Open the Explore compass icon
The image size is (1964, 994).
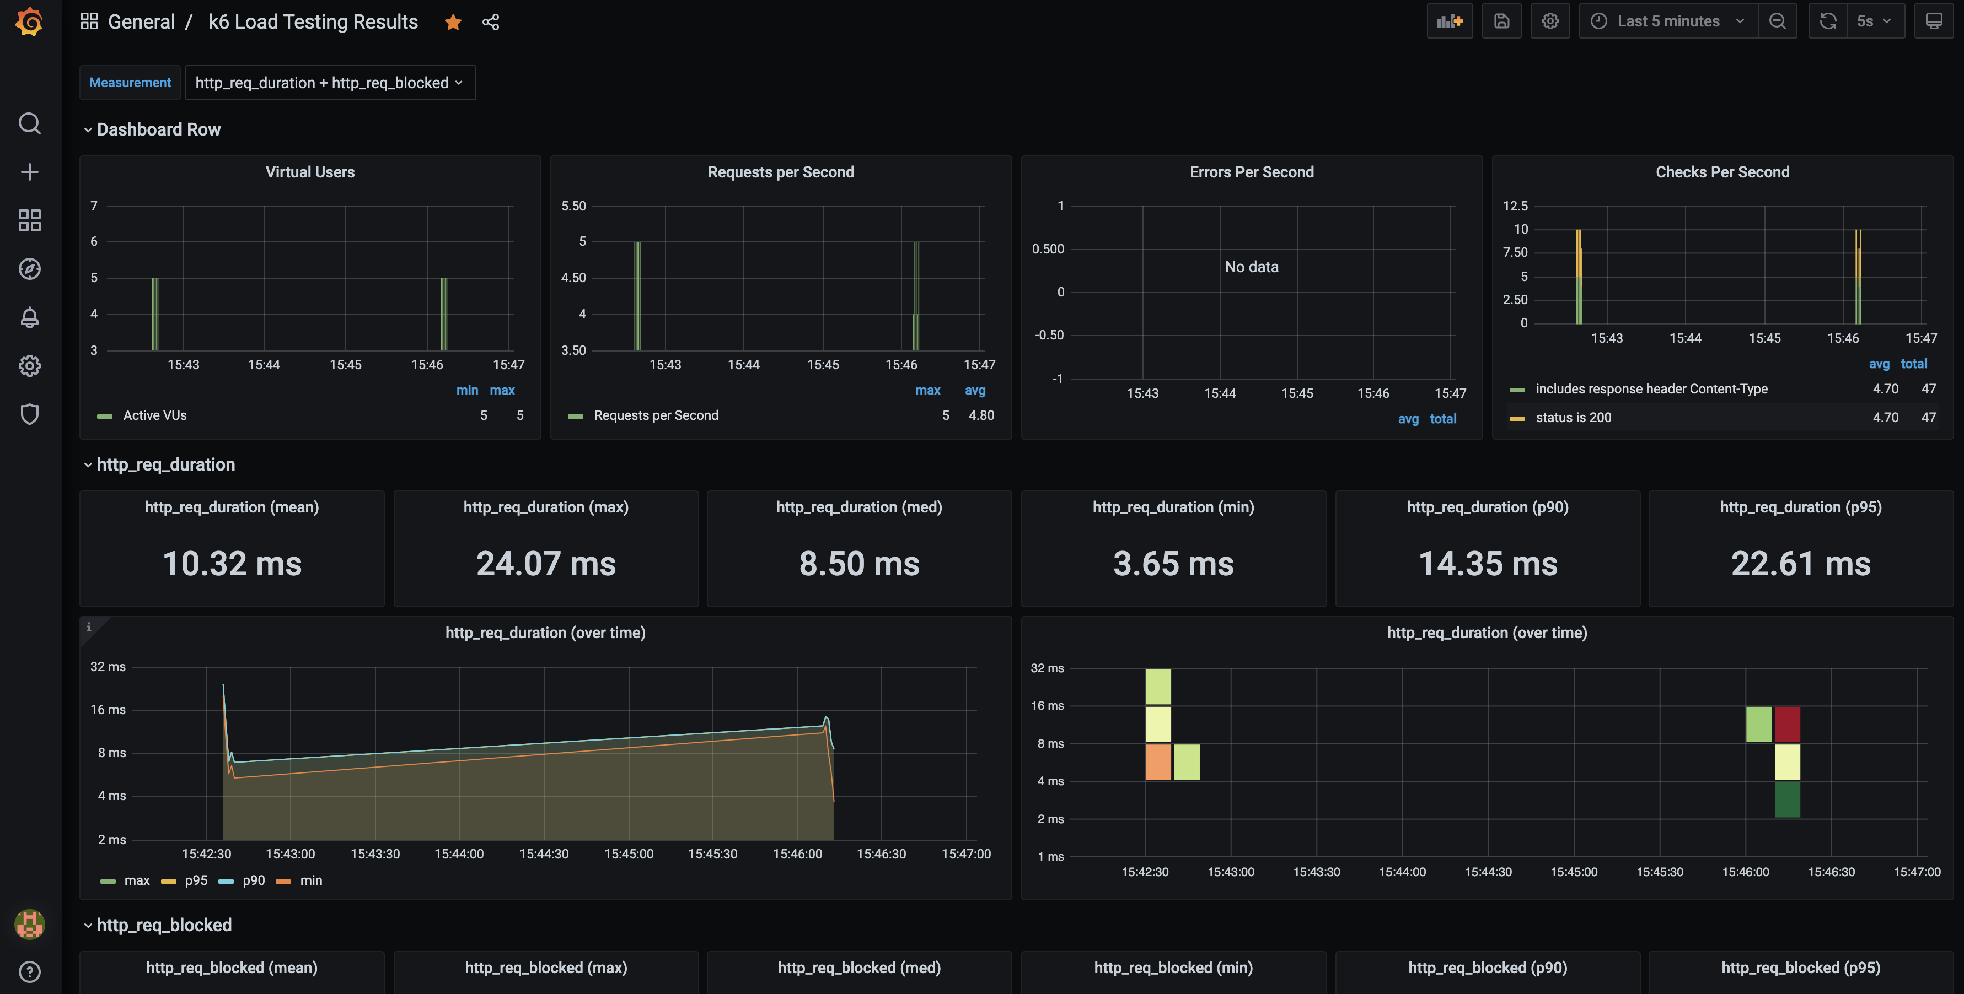coord(29,269)
